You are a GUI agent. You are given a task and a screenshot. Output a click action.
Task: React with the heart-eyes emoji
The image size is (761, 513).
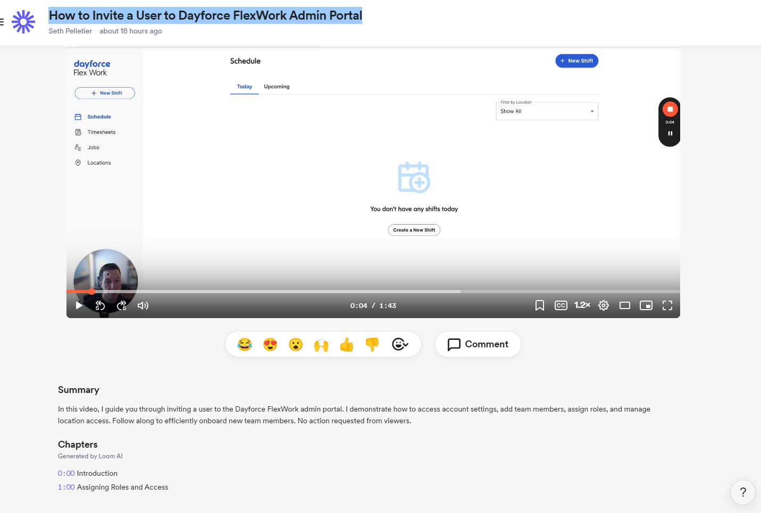coord(270,345)
